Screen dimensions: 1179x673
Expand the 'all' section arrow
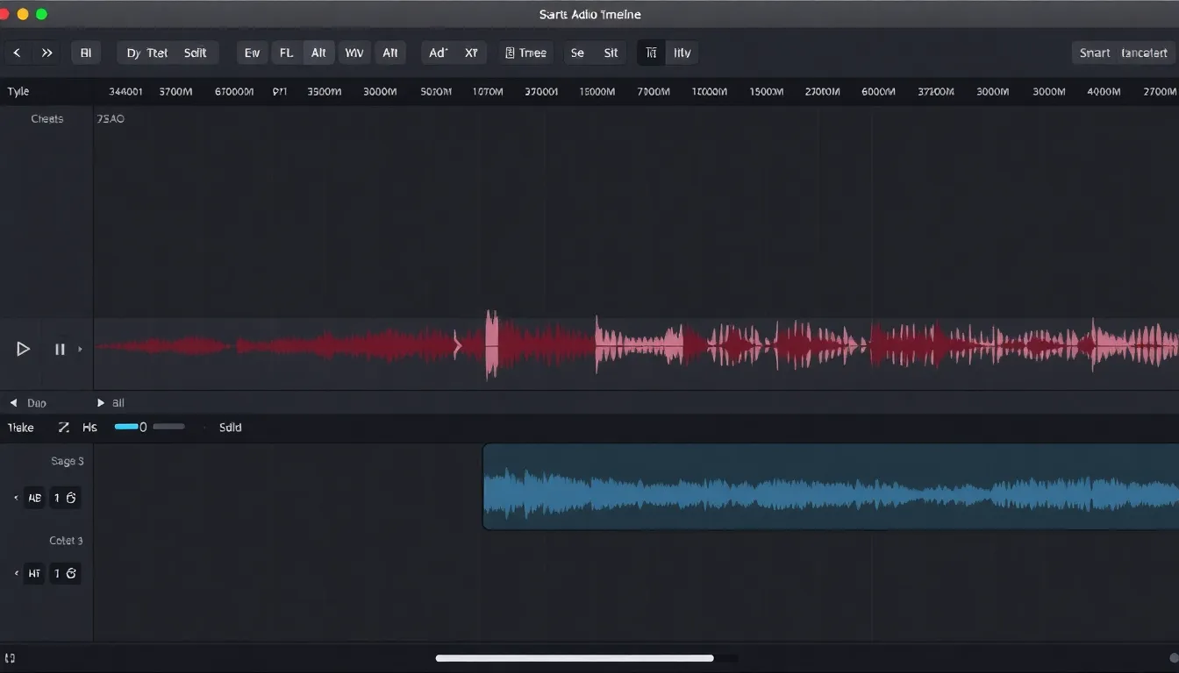pyautogui.click(x=100, y=402)
